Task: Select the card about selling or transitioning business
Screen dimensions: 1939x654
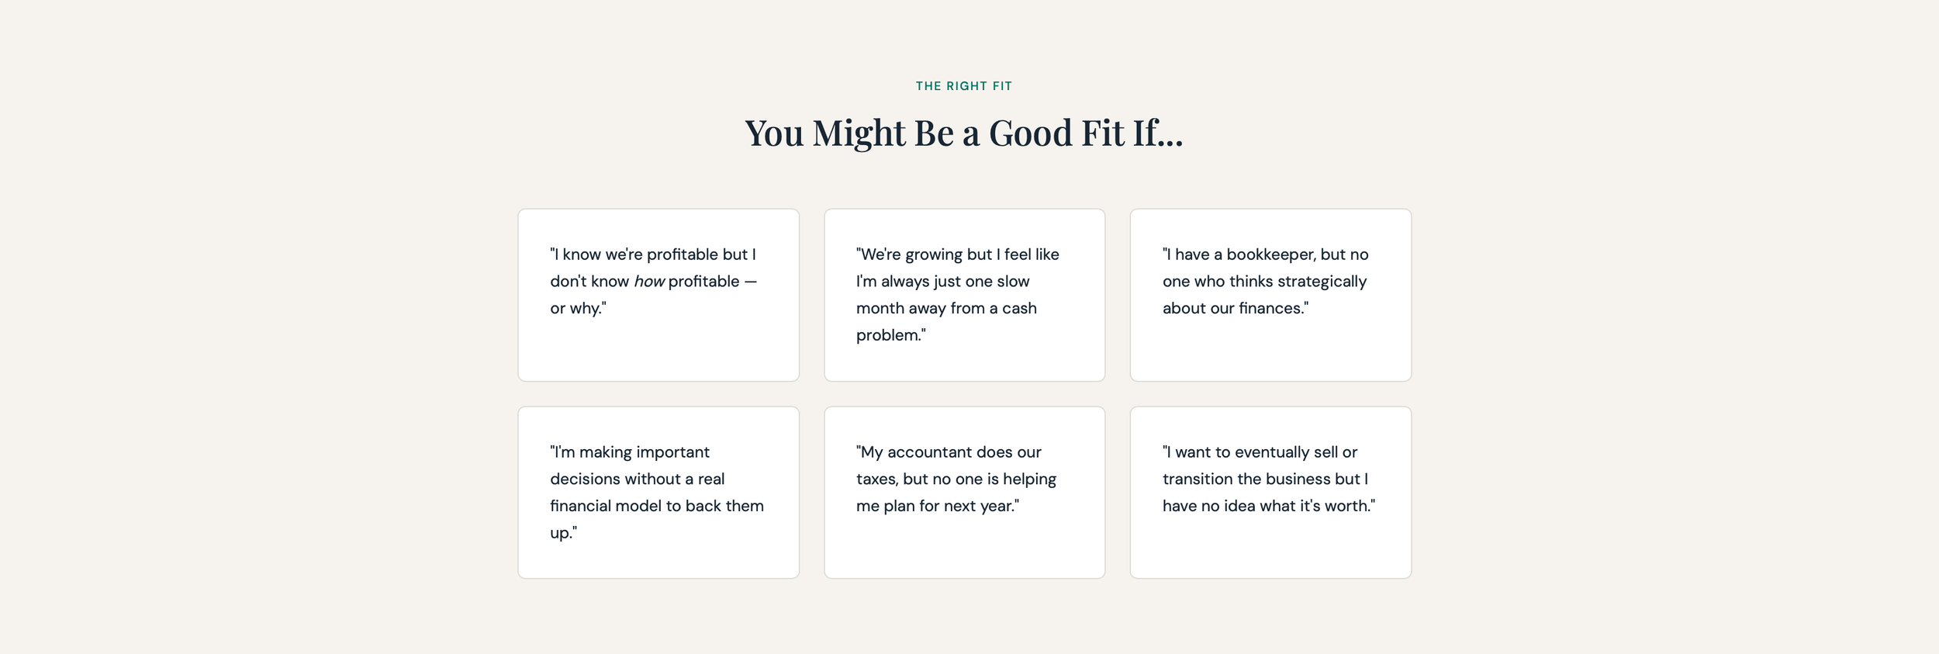Action: coord(1270,493)
